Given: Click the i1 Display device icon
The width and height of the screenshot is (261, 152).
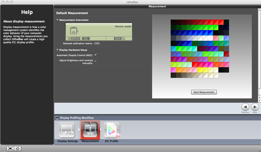Looking at the screenshot, I should pyautogui.click(x=74, y=31).
